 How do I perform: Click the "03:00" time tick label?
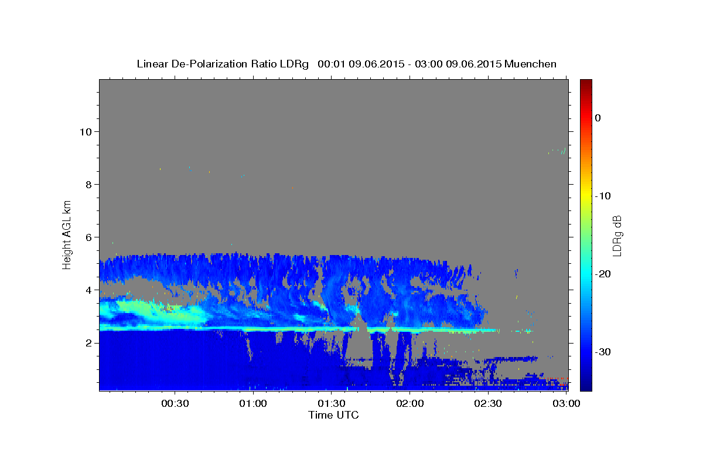(566, 403)
